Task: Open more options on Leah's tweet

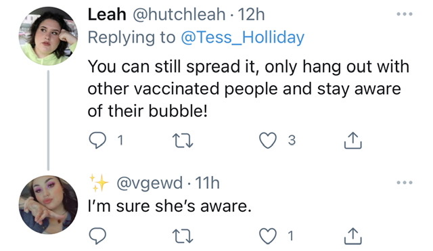Action: pos(405,14)
